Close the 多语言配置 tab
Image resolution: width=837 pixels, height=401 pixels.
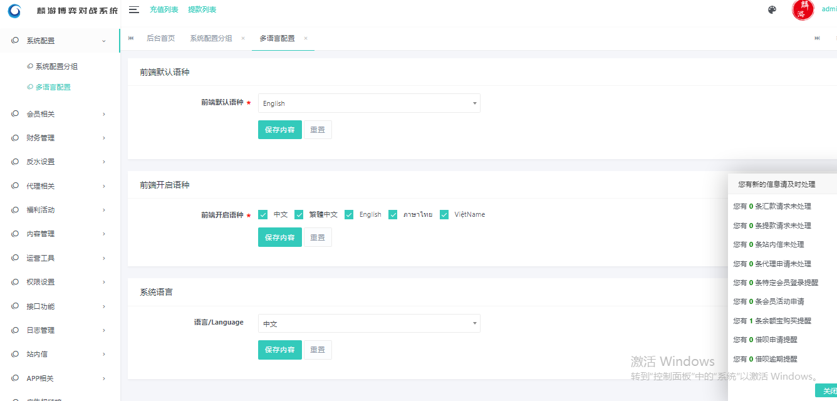point(306,38)
